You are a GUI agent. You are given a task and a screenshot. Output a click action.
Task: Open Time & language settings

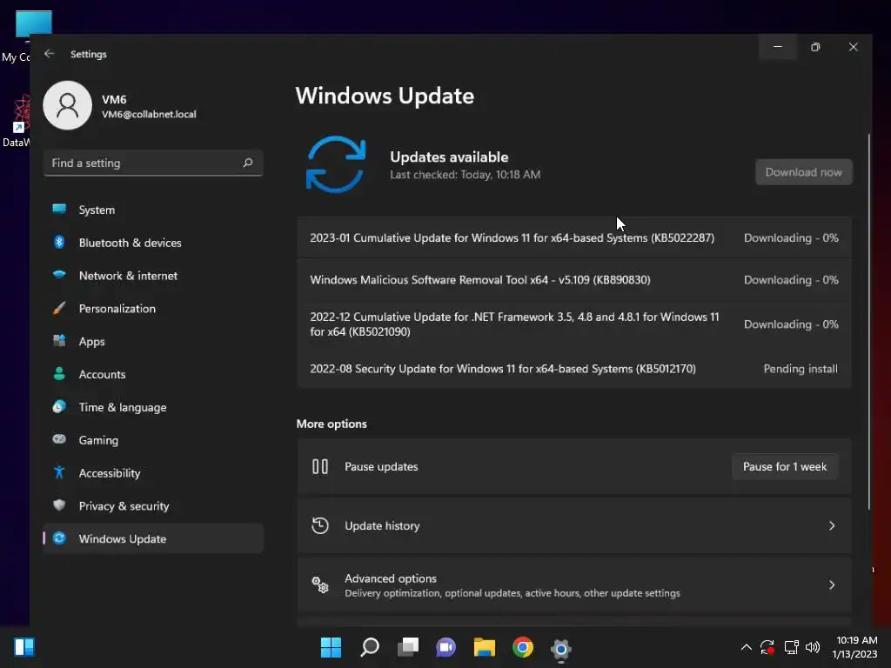153,407
